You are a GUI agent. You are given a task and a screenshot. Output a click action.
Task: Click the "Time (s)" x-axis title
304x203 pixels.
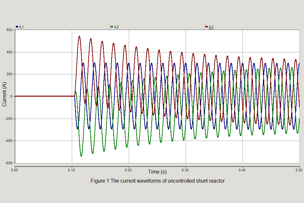click(157, 172)
